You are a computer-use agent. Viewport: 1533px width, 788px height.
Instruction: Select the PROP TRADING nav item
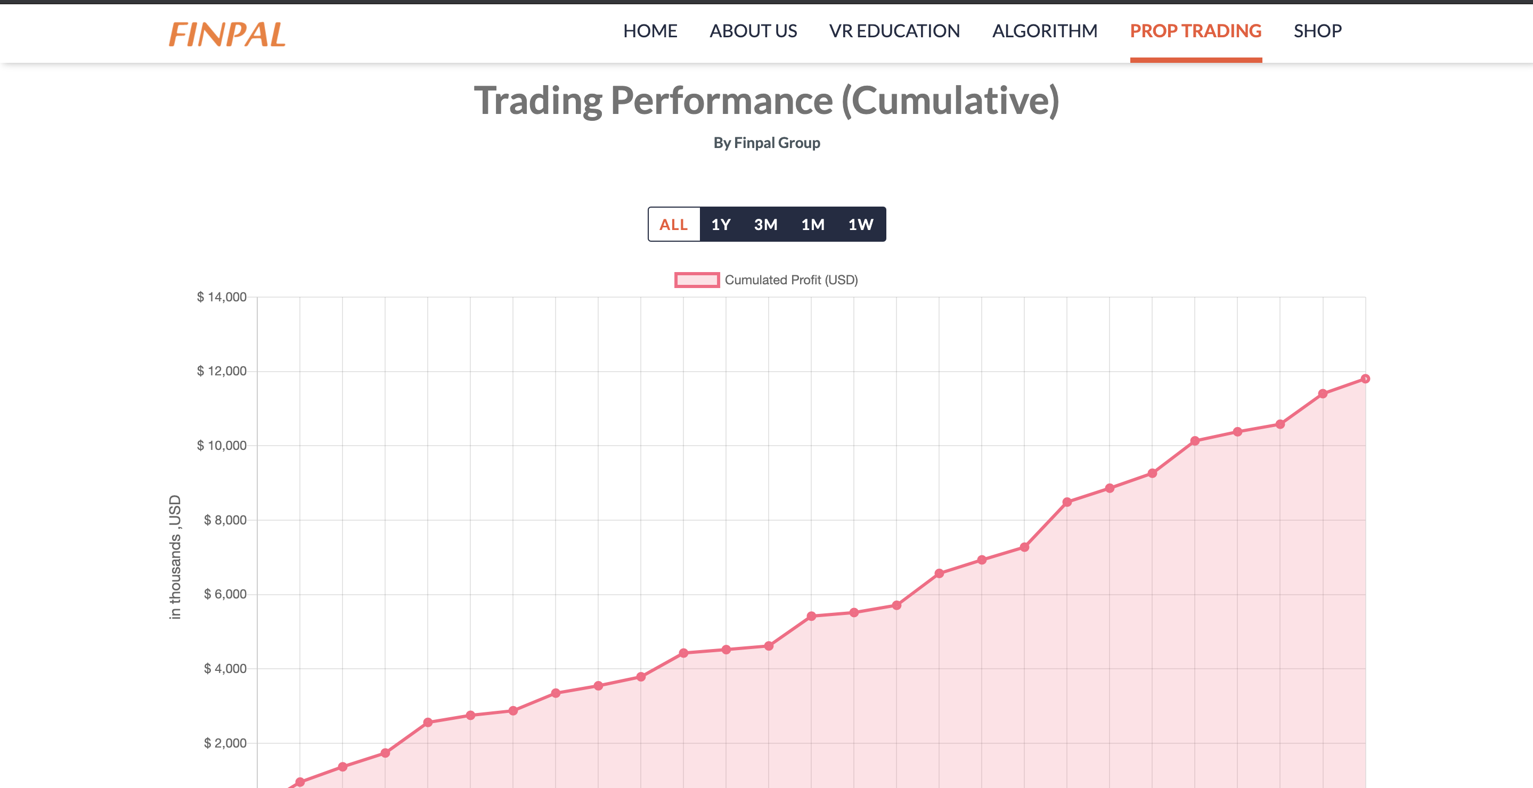click(x=1195, y=31)
